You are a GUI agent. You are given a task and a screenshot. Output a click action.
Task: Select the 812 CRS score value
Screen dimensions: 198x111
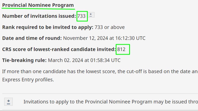tap(121, 49)
